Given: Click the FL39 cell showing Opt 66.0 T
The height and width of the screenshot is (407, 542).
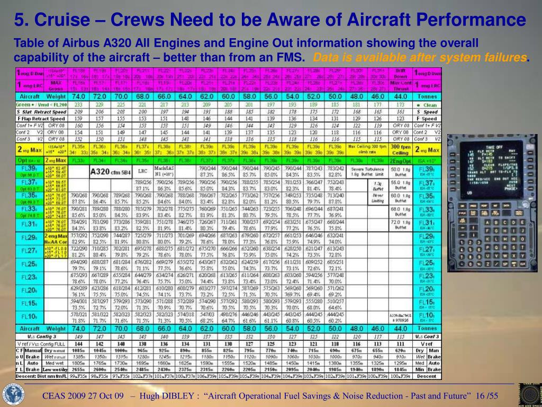Looking at the screenshot, I should pos(30,172).
